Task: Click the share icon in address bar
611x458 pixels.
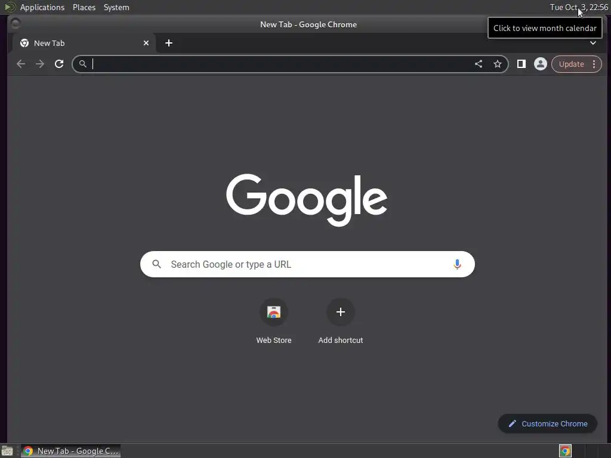Action: (479, 64)
